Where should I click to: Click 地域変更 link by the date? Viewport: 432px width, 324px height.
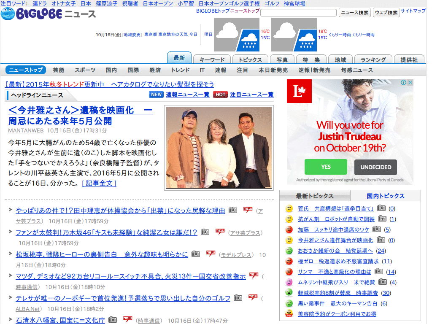(132, 35)
